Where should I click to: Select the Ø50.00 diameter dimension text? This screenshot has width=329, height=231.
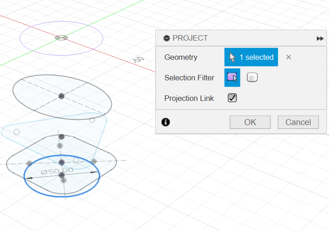pyautogui.click(x=57, y=171)
